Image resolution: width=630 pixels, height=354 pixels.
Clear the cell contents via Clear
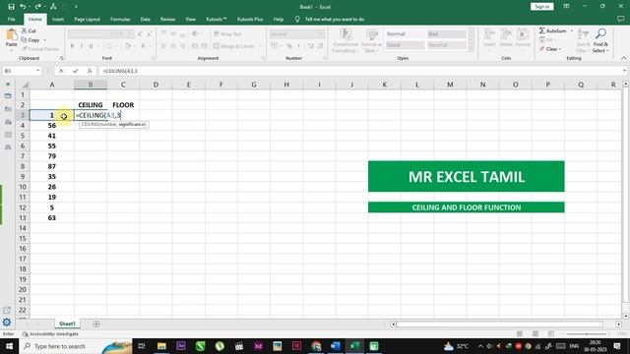point(550,49)
